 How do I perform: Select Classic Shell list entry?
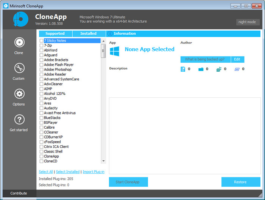[53, 151]
